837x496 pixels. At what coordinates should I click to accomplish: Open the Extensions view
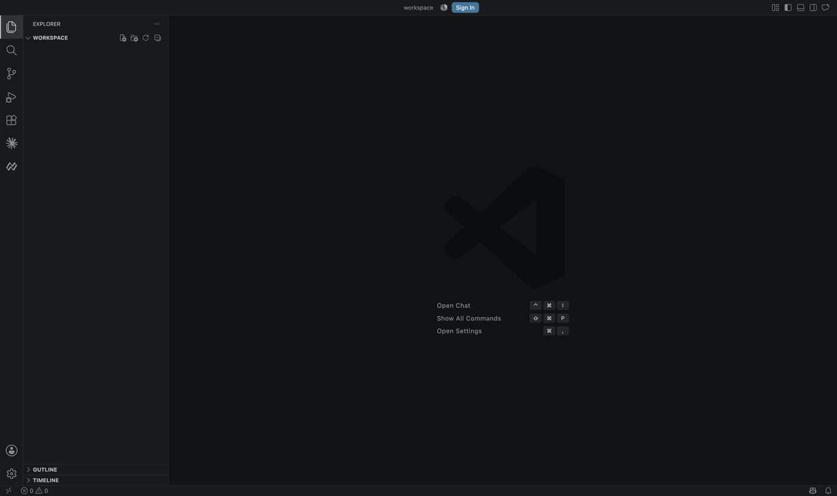11,120
